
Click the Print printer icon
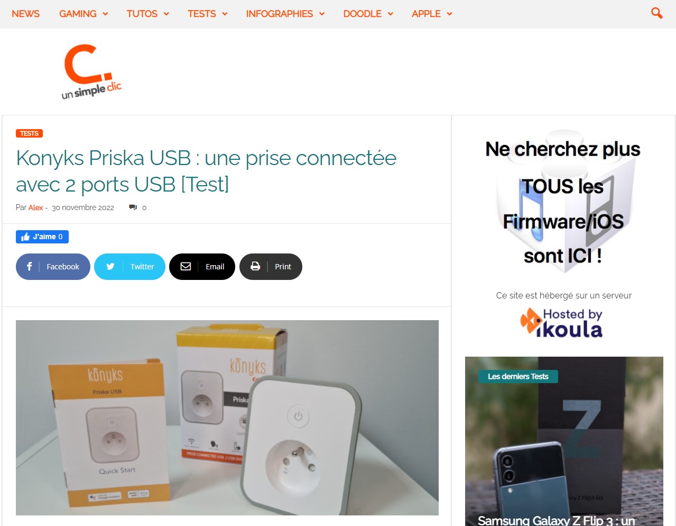pos(255,267)
